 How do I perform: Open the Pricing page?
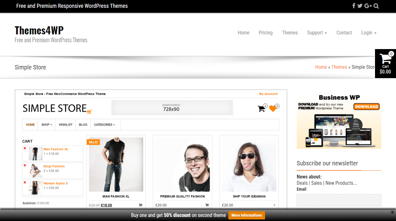pos(266,33)
